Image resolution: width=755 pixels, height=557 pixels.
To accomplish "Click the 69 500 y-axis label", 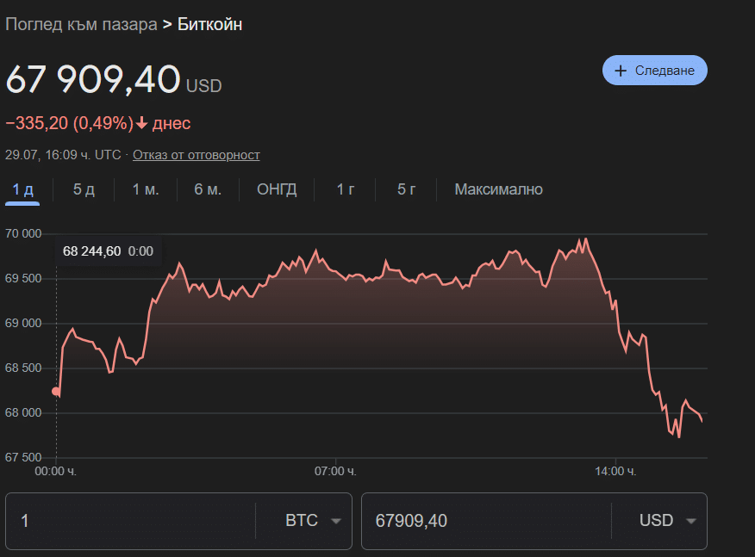I will coord(23,279).
